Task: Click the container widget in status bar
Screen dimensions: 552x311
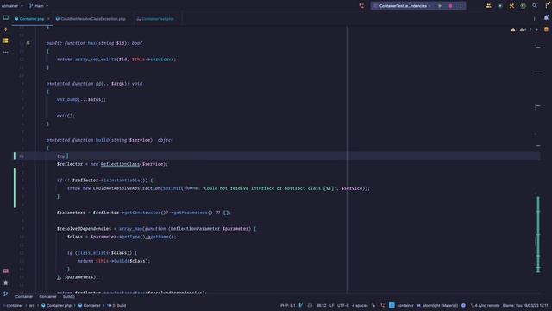Action: click(405, 306)
